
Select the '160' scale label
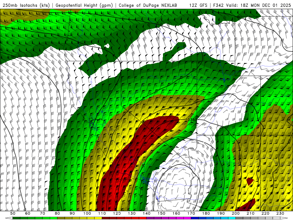tap(176, 213)
